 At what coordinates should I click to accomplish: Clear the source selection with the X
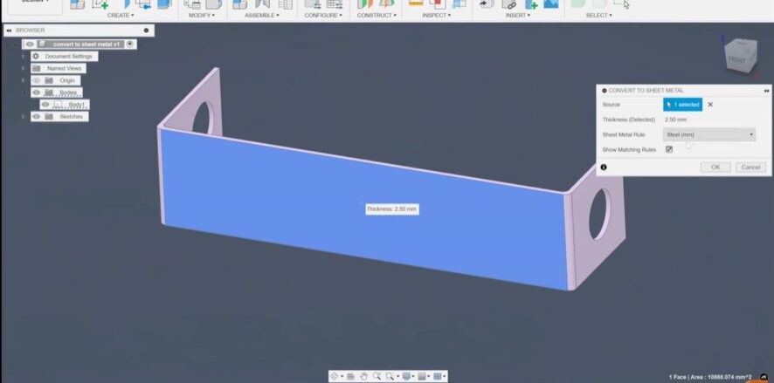710,105
